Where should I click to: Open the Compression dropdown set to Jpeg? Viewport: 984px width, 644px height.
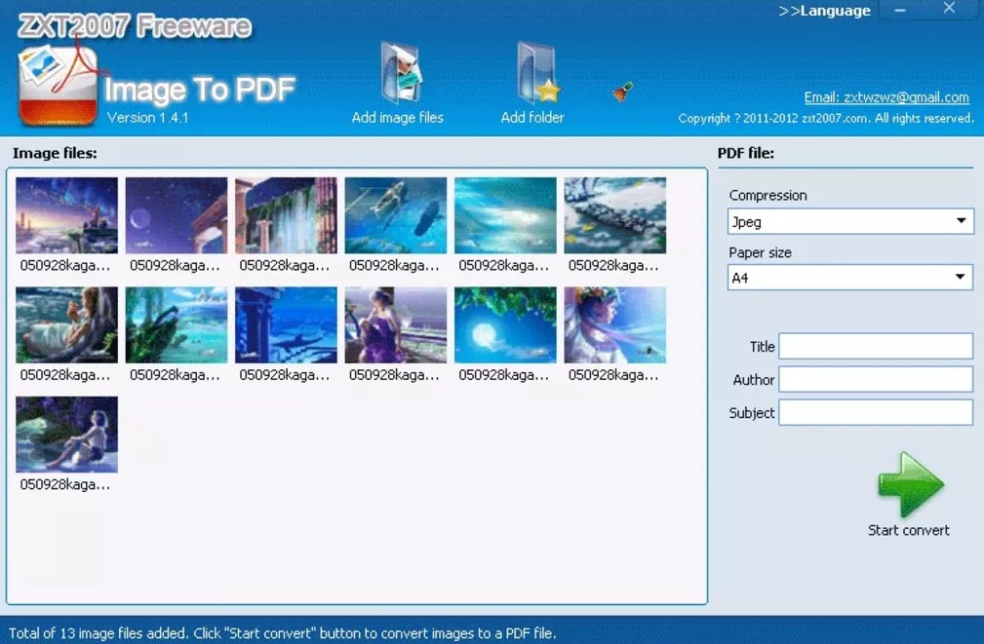coord(849,222)
